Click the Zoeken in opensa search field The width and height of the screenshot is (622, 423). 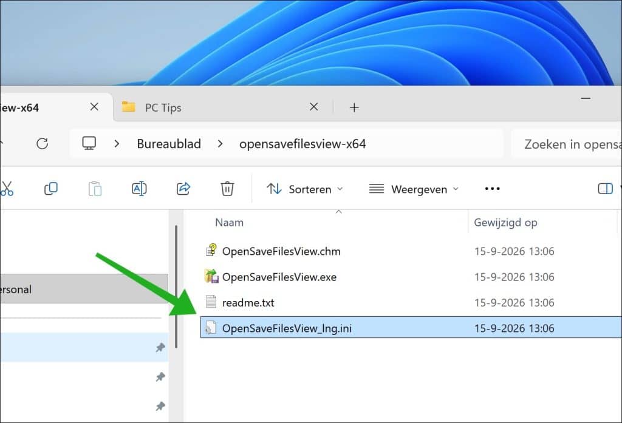pos(567,144)
